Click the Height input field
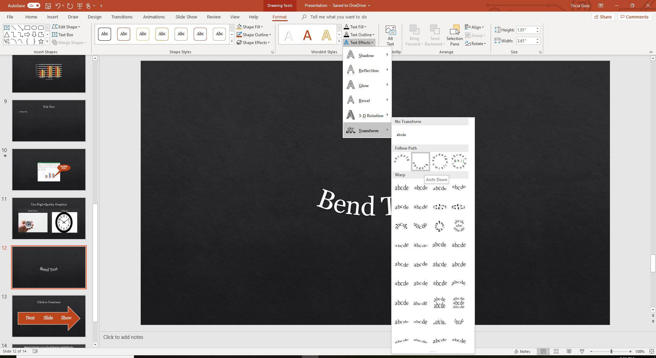656x358 pixels. coord(525,30)
